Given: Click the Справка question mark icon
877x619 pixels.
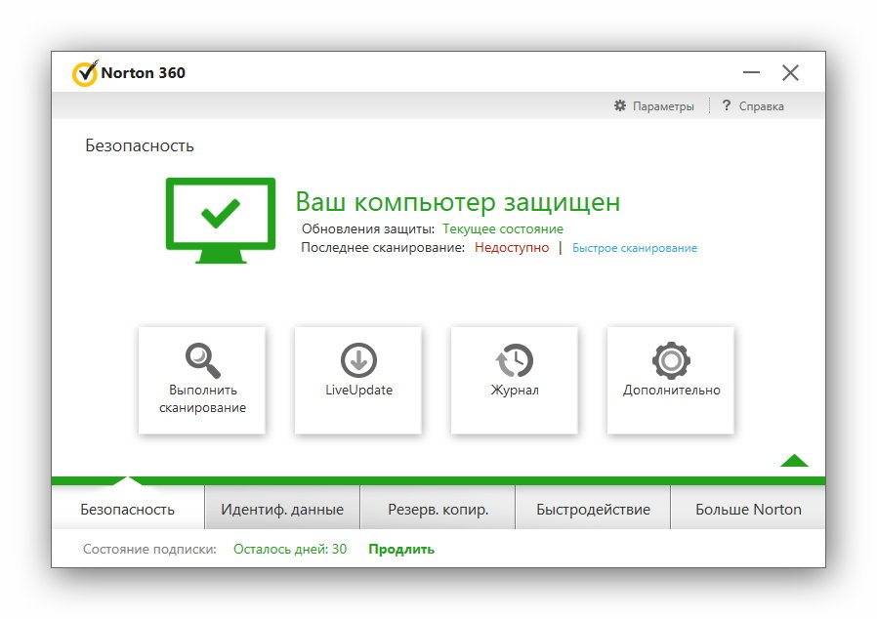Looking at the screenshot, I should click(726, 105).
